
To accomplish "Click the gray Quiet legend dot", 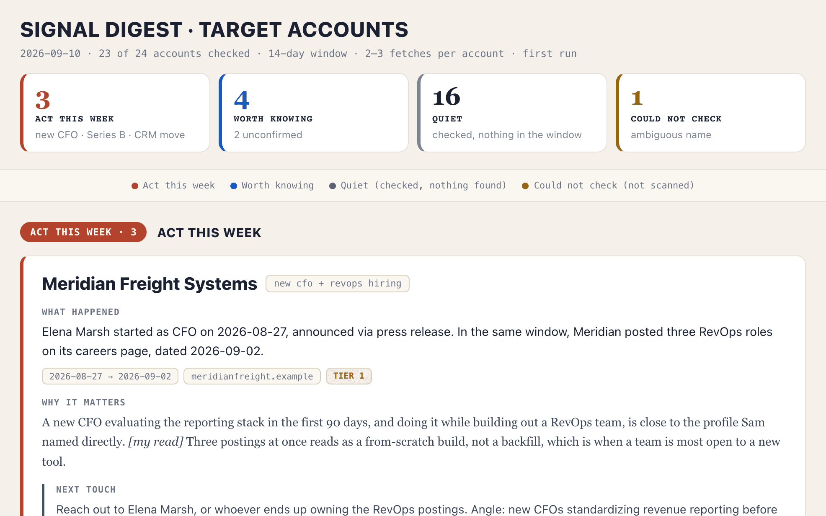I will (x=333, y=186).
